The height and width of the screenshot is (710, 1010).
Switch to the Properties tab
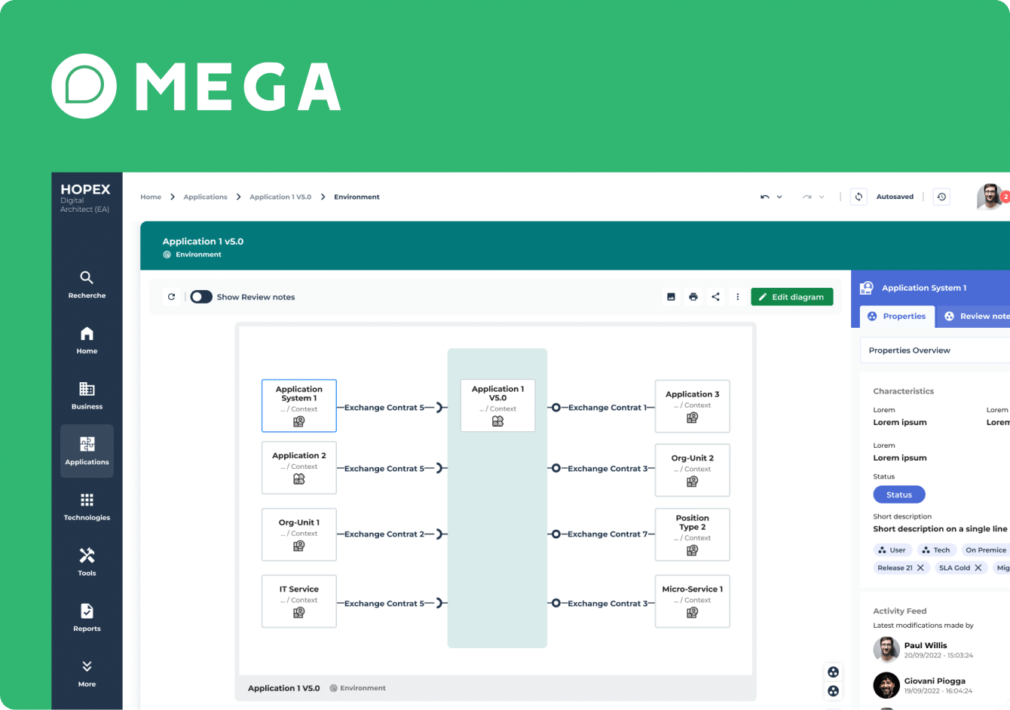(x=897, y=317)
